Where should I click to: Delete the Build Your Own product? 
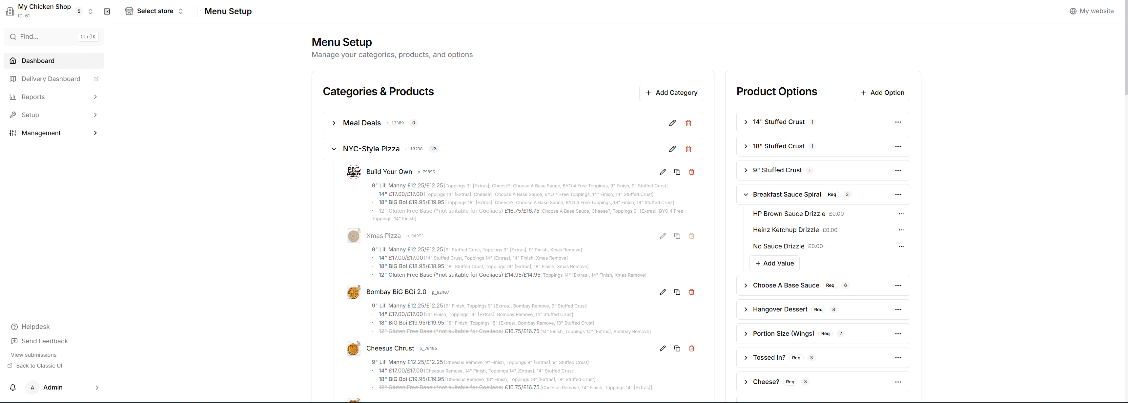[x=691, y=172]
